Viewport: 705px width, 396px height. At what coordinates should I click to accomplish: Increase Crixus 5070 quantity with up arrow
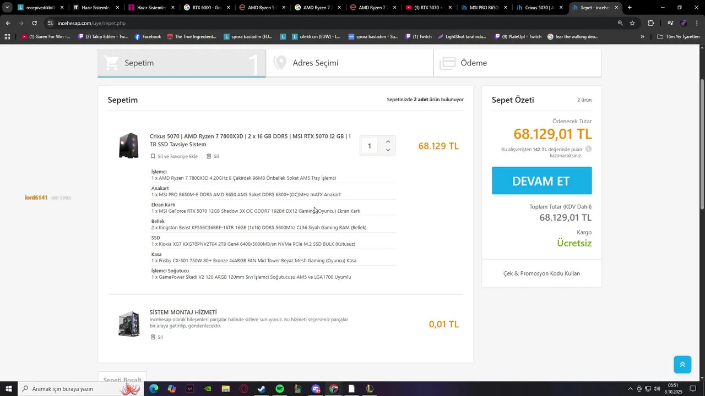(x=388, y=142)
